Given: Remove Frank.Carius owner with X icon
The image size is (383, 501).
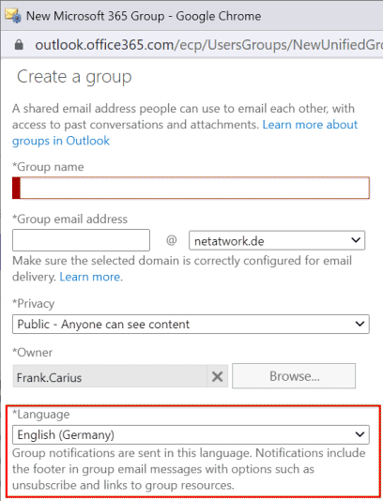Looking at the screenshot, I should 217,376.
